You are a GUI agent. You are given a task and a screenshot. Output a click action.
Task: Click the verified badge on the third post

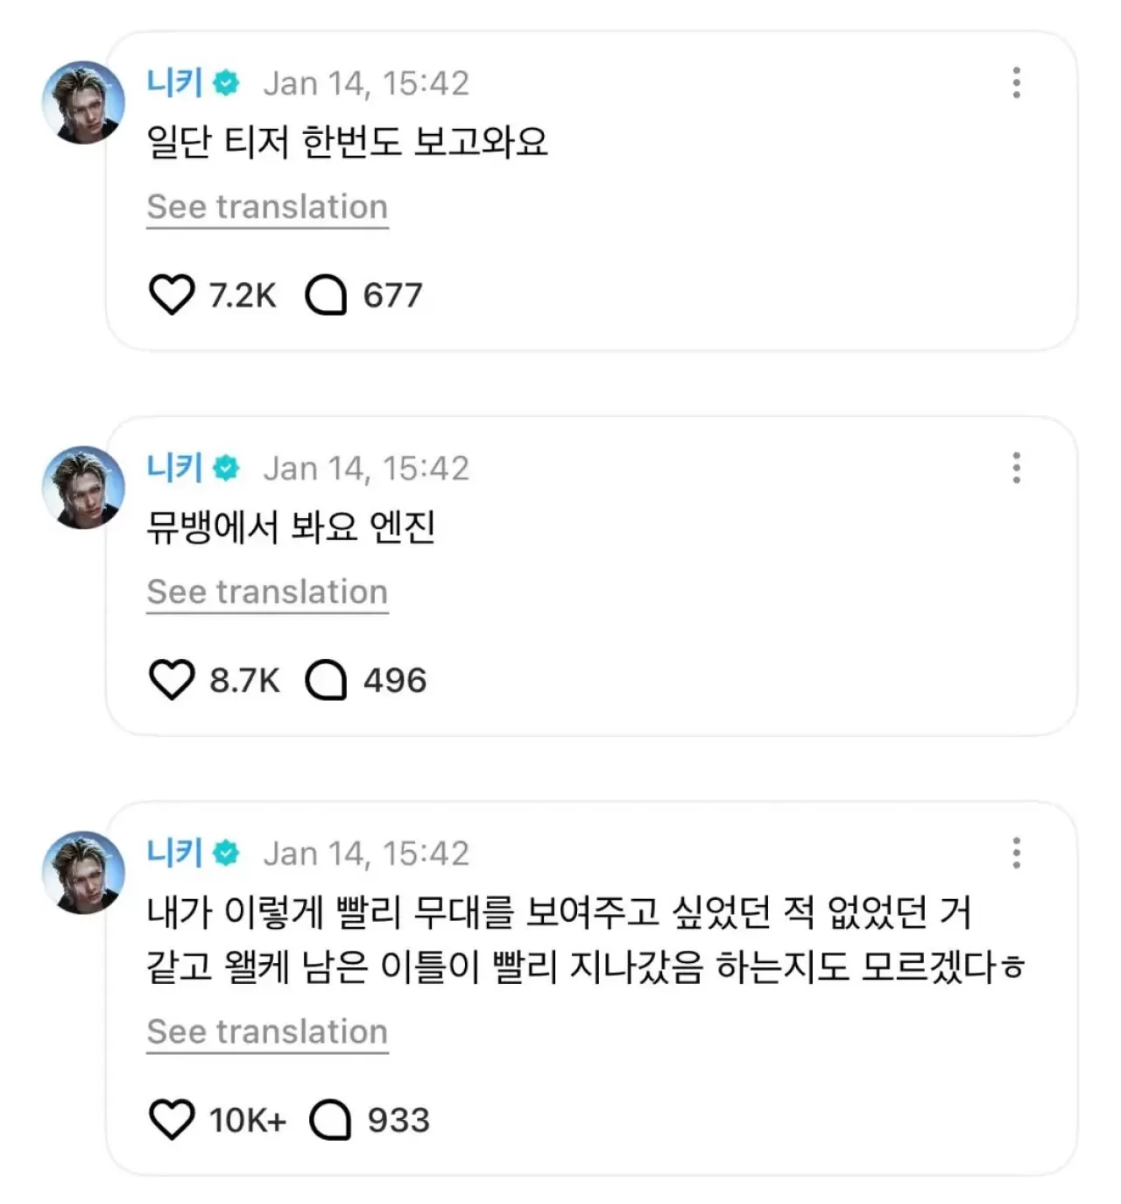227,853
